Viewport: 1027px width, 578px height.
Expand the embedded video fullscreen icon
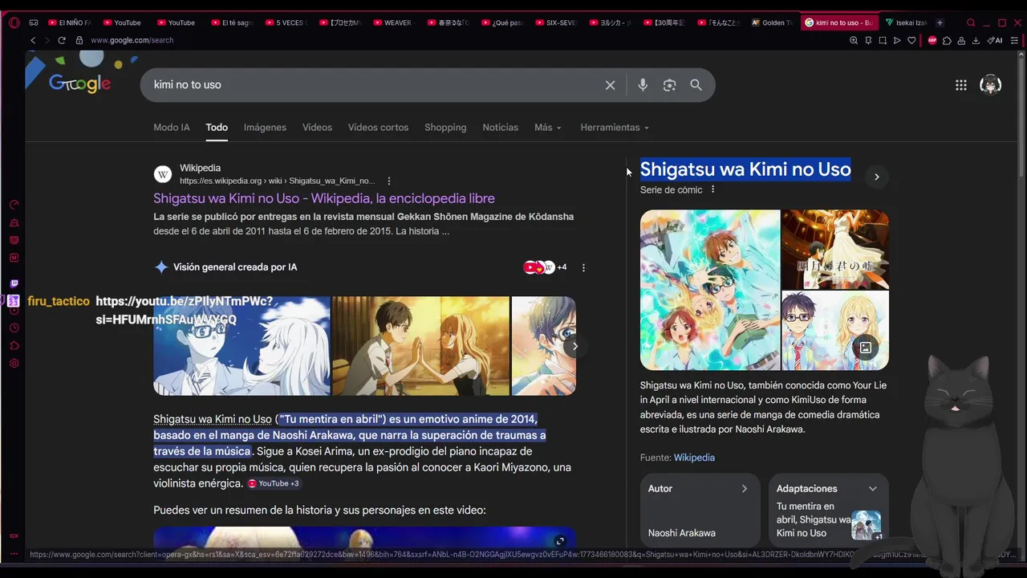pyautogui.click(x=560, y=541)
